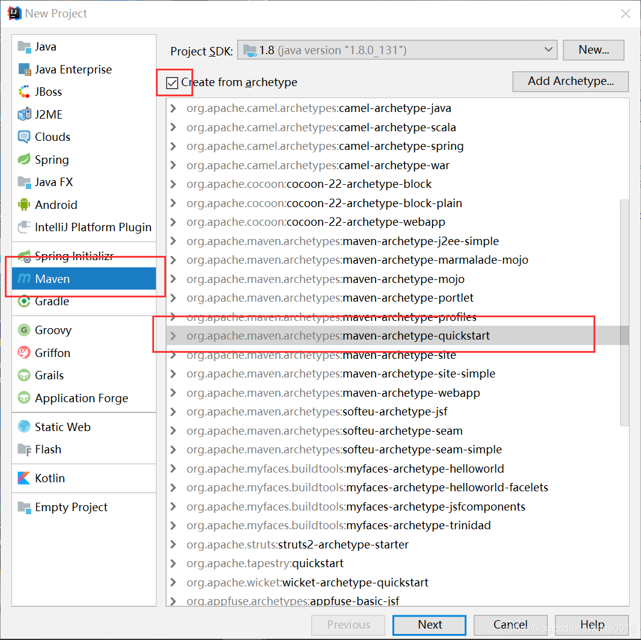Click the grayed-out Previous button
The image size is (641, 640).
point(348,625)
